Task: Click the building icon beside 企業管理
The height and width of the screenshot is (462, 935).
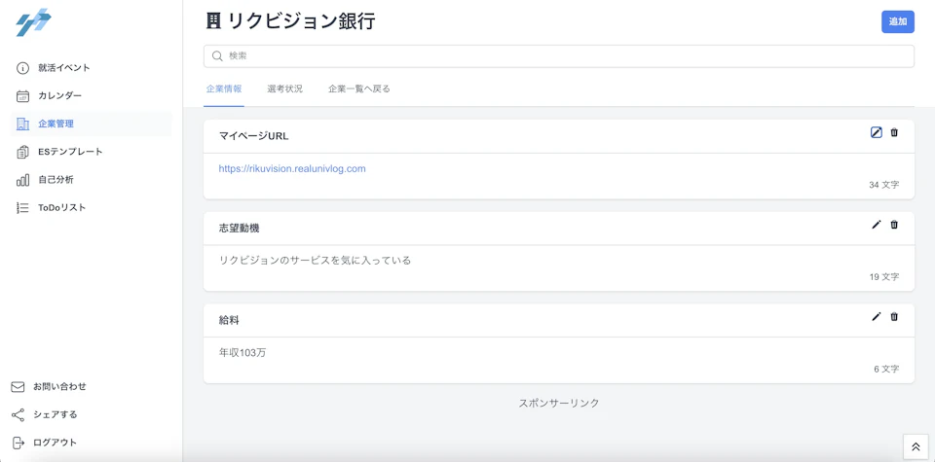Action: coord(22,124)
